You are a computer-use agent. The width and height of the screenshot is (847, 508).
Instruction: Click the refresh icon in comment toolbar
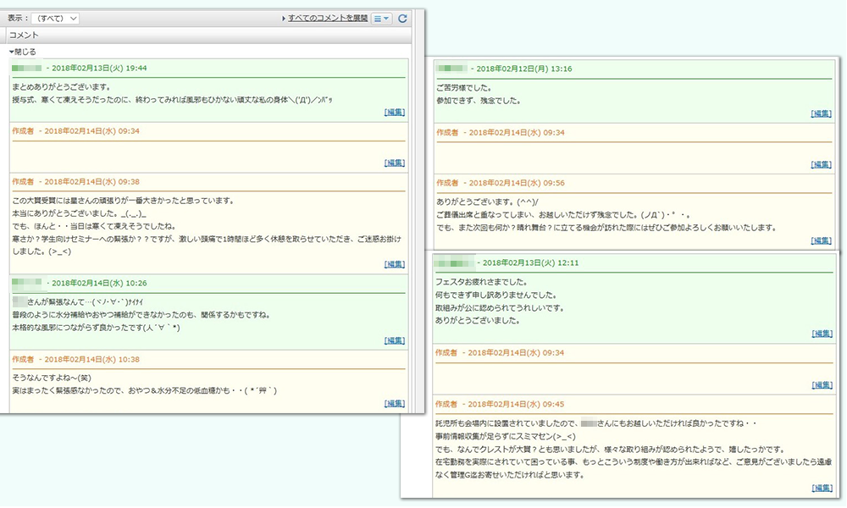coord(402,18)
